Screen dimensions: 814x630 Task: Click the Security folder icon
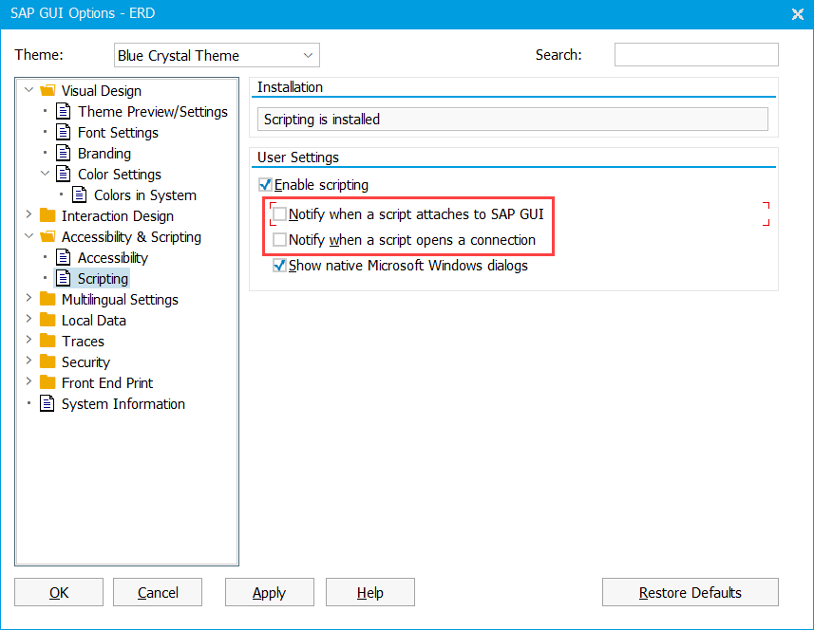(x=47, y=361)
